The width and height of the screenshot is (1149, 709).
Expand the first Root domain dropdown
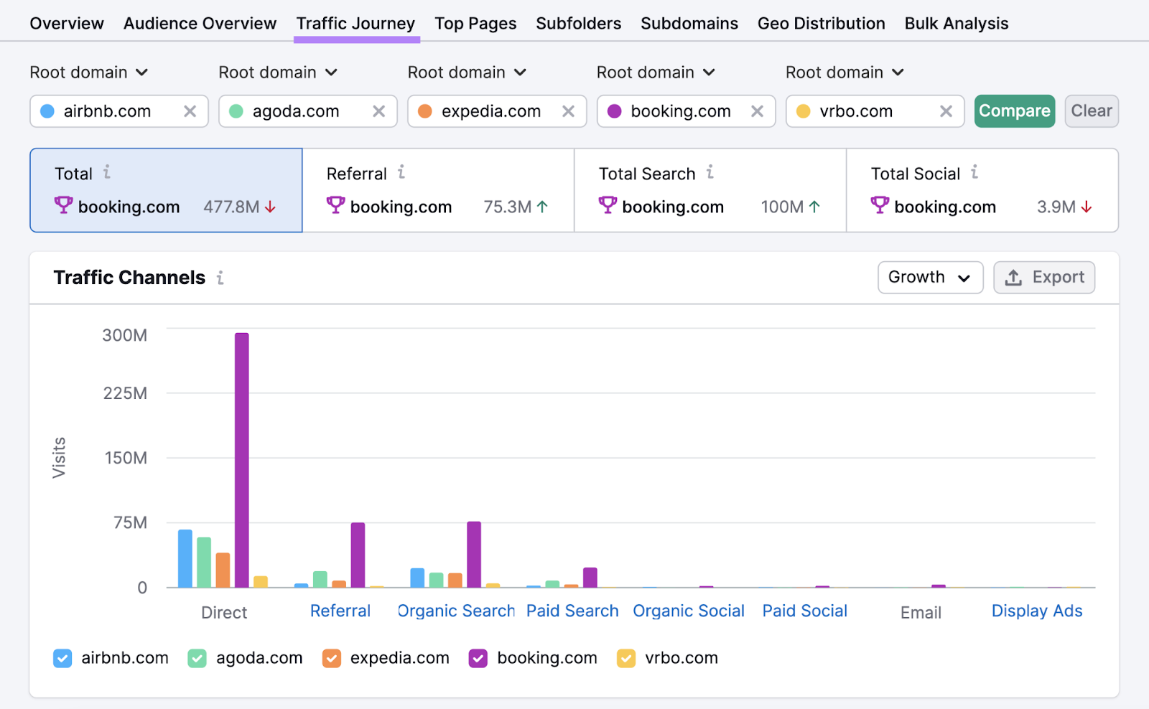(x=90, y=72)
